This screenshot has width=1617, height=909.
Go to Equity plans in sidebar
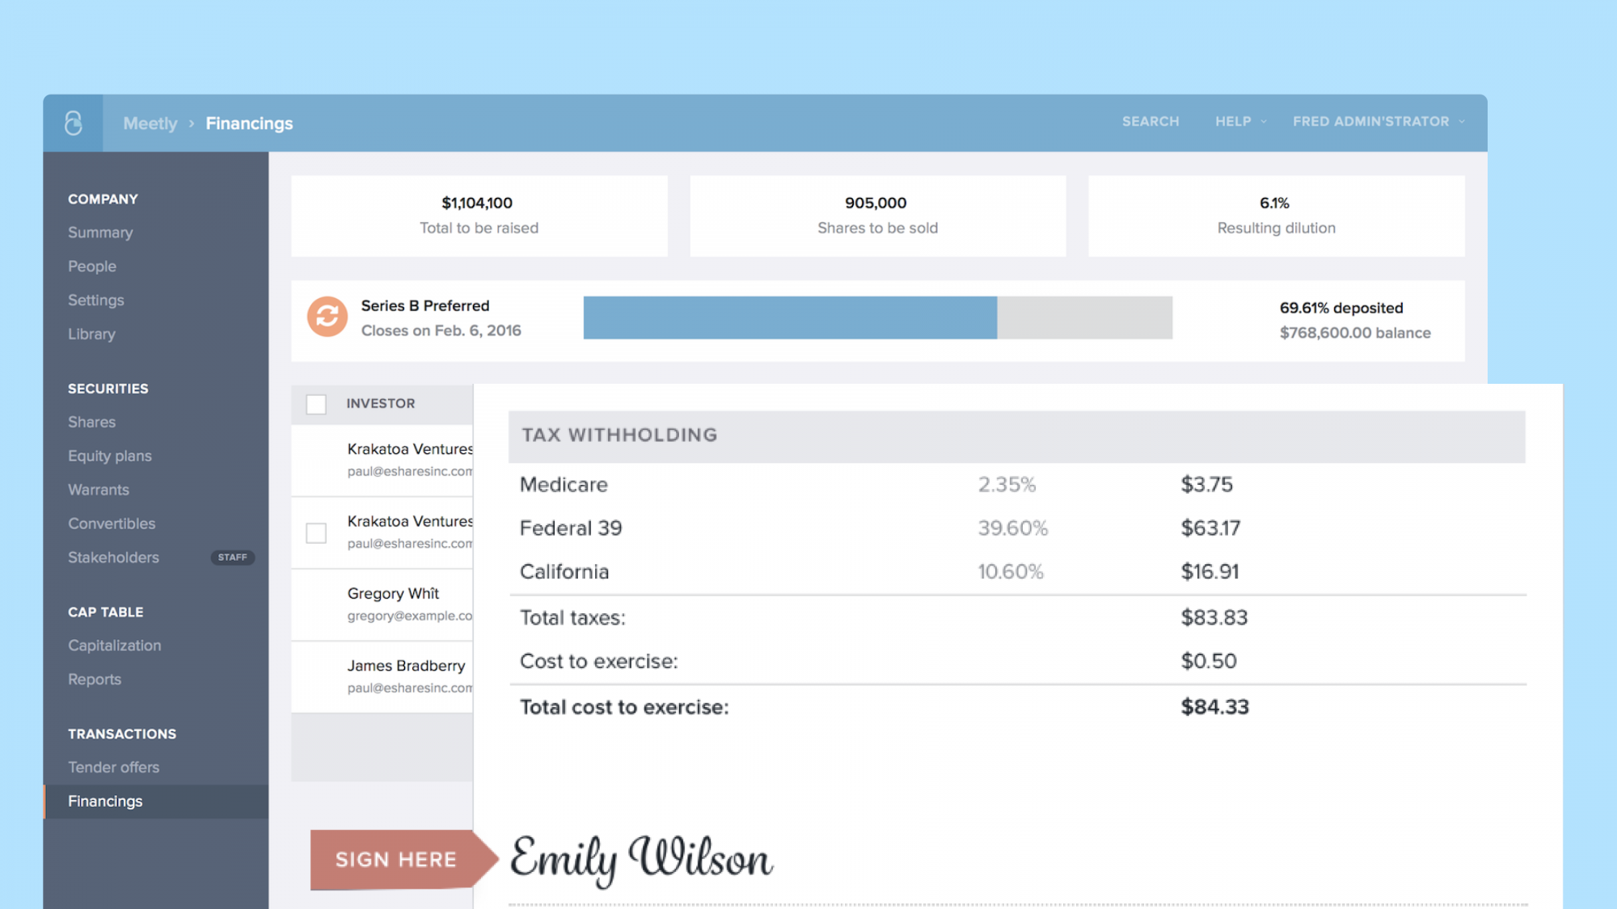110,456
